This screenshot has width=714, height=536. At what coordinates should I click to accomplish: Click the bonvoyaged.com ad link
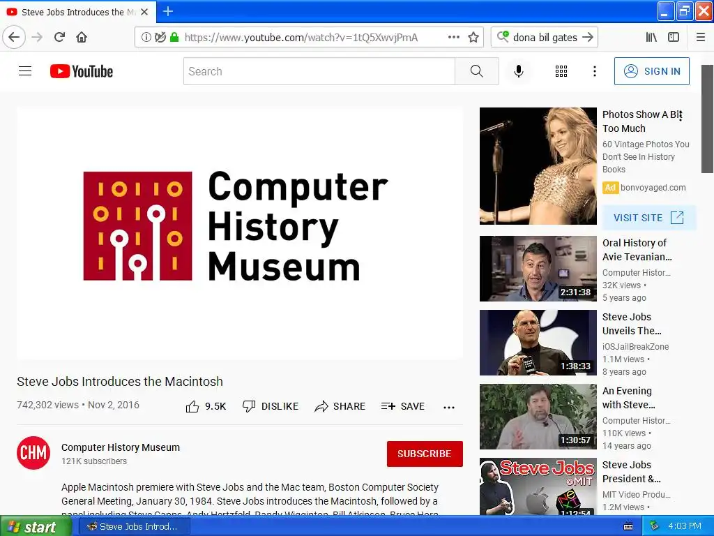pyautogui.click(x=653, y=187)
